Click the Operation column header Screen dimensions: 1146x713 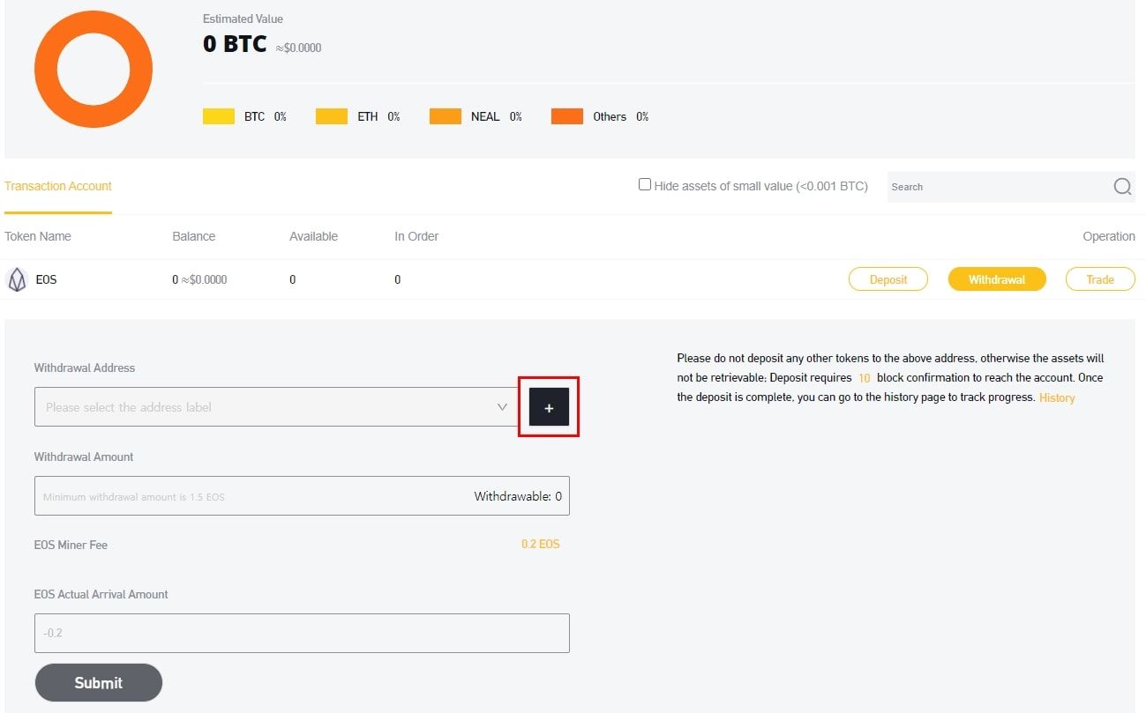[x=1109, y=236]
